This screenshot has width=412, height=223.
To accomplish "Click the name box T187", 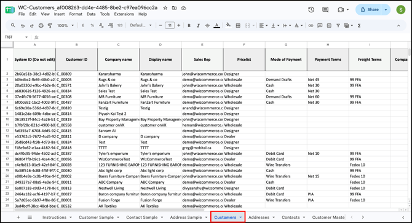I will coord(16,37).
